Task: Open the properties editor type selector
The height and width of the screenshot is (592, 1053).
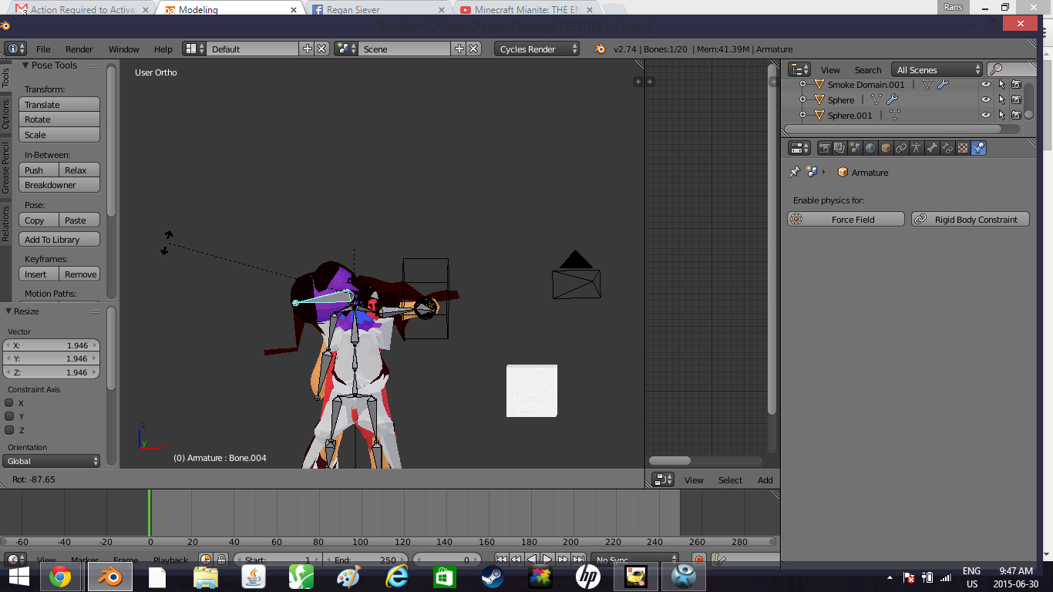Action: click(800, 148)
